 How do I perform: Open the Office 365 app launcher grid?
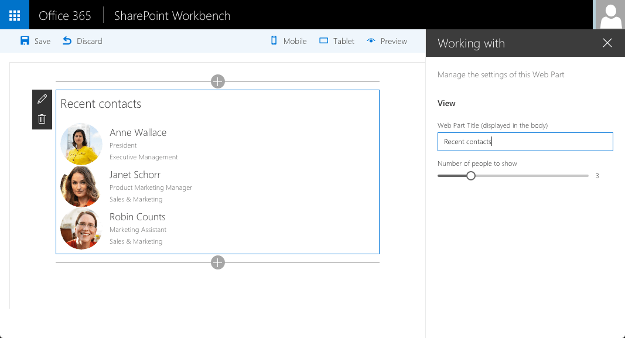click(14, 15)
